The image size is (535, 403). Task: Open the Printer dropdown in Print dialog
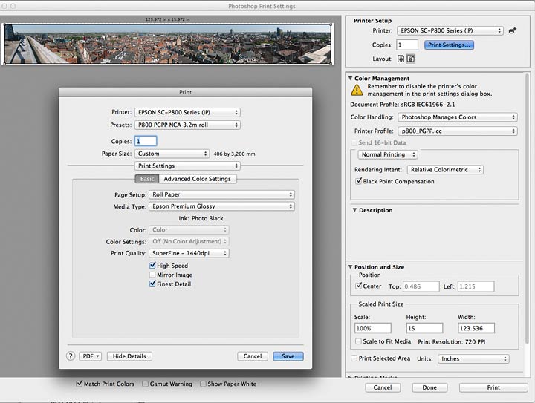187,112
